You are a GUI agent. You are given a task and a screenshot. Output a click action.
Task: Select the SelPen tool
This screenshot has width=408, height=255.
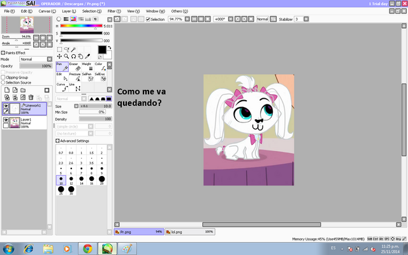(88, 77)
